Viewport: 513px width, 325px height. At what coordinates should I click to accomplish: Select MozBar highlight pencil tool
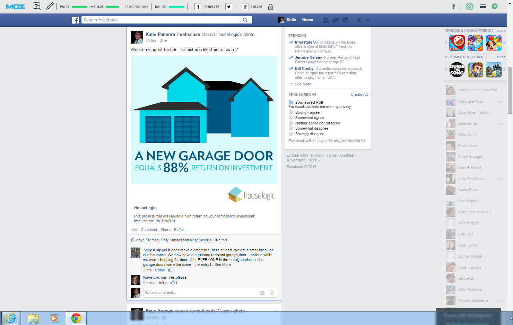pos(50,6)
